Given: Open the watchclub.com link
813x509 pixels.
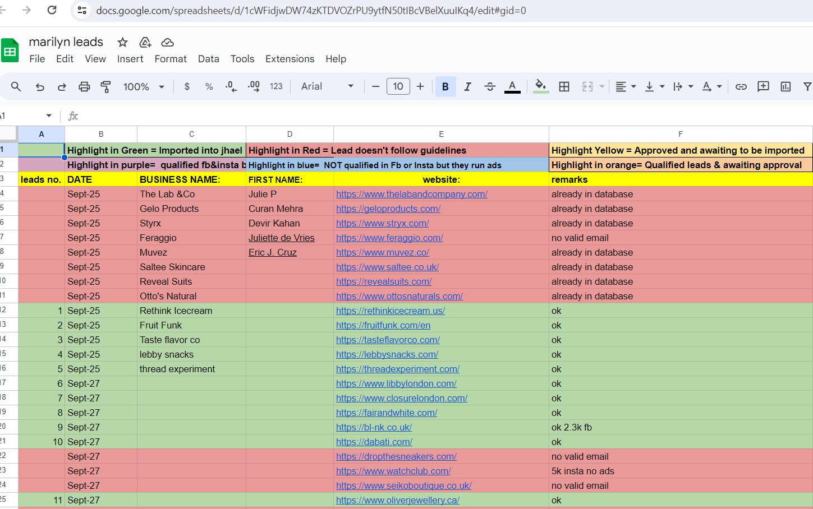Looking at the screenshot, I should (393, 471).
